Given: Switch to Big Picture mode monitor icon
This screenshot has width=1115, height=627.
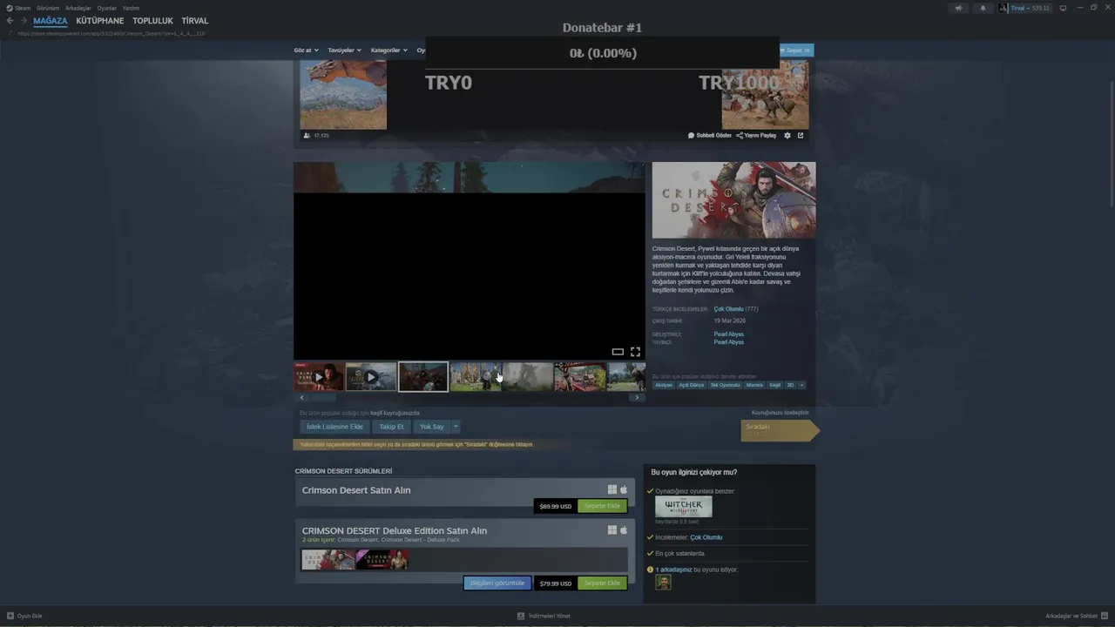Looking at the screenshot, I should (x=1063, y=8).
